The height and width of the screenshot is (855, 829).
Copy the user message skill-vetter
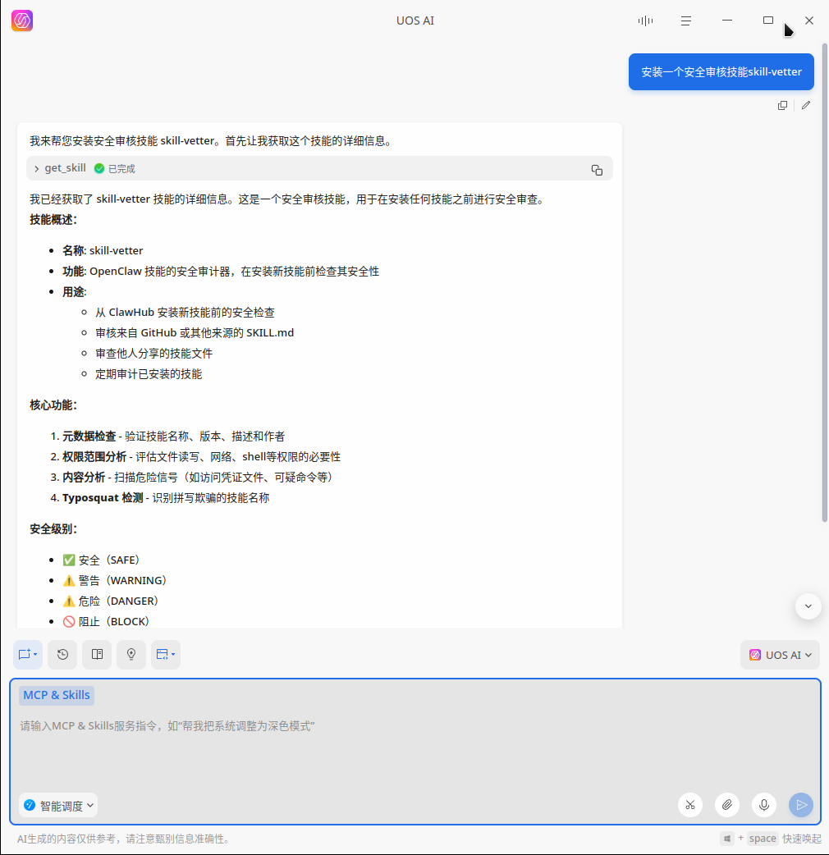(782, 105)
